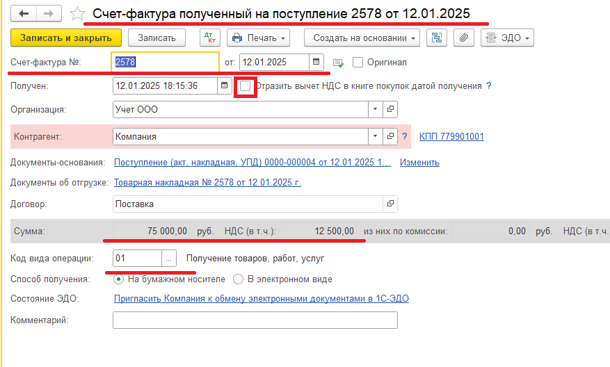
Task: Open the Контрагент record with its open button
Action: click(390, 136)
